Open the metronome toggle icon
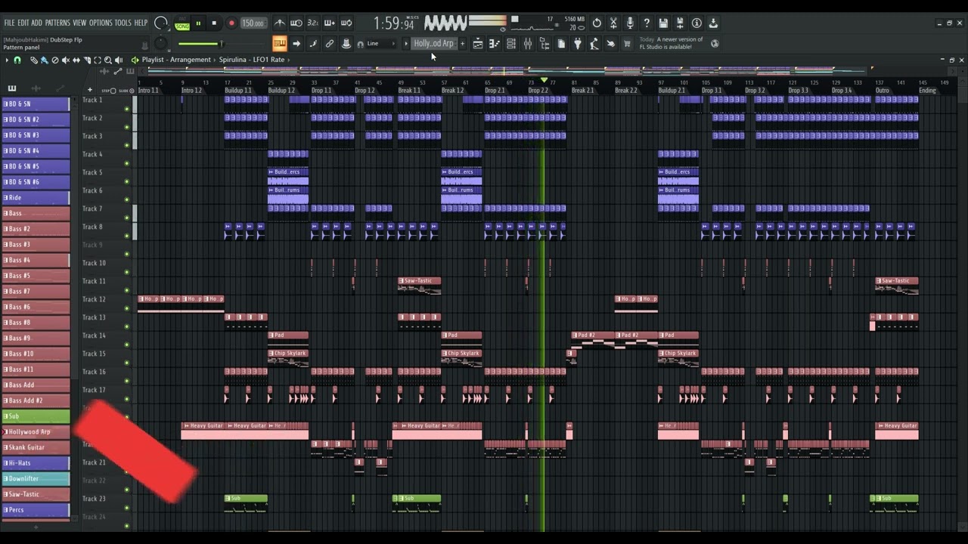 click(x=280, y=23)
